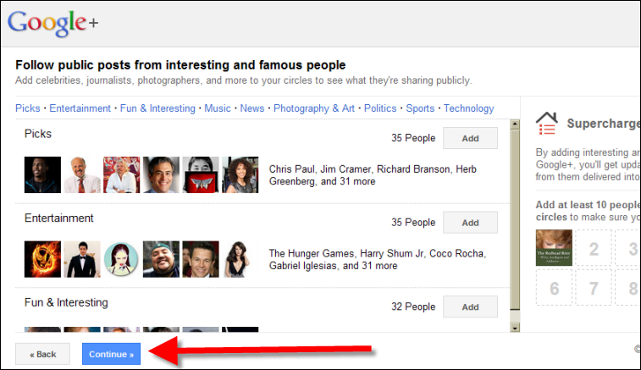Add the Picks group of 35 people
This screenshot has height=370, width=641.
pos(470,138)
